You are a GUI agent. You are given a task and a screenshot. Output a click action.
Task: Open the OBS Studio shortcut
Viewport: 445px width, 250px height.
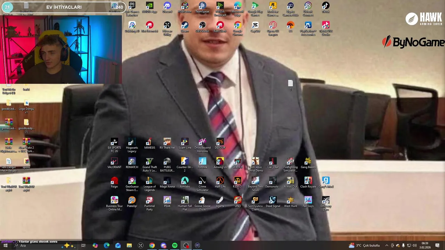point(202,27)
